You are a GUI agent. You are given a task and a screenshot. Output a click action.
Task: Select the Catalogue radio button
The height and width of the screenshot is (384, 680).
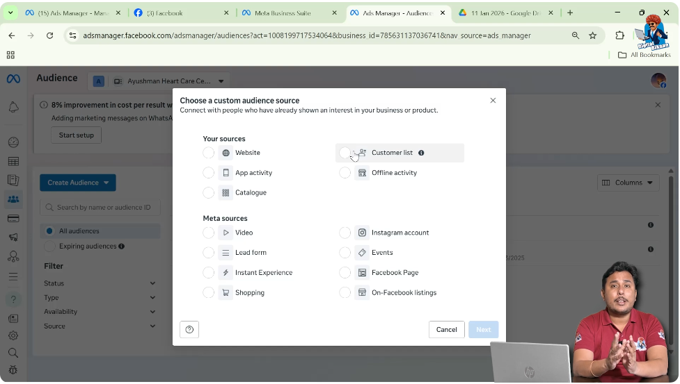click(x=209, y=192)
